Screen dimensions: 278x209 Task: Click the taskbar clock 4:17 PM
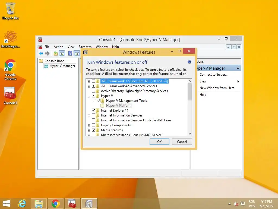[266, 202]
